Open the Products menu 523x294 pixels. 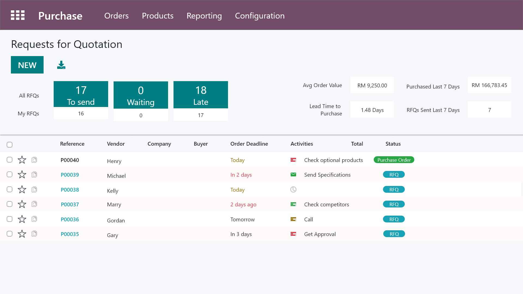click(x=157, y=16)
